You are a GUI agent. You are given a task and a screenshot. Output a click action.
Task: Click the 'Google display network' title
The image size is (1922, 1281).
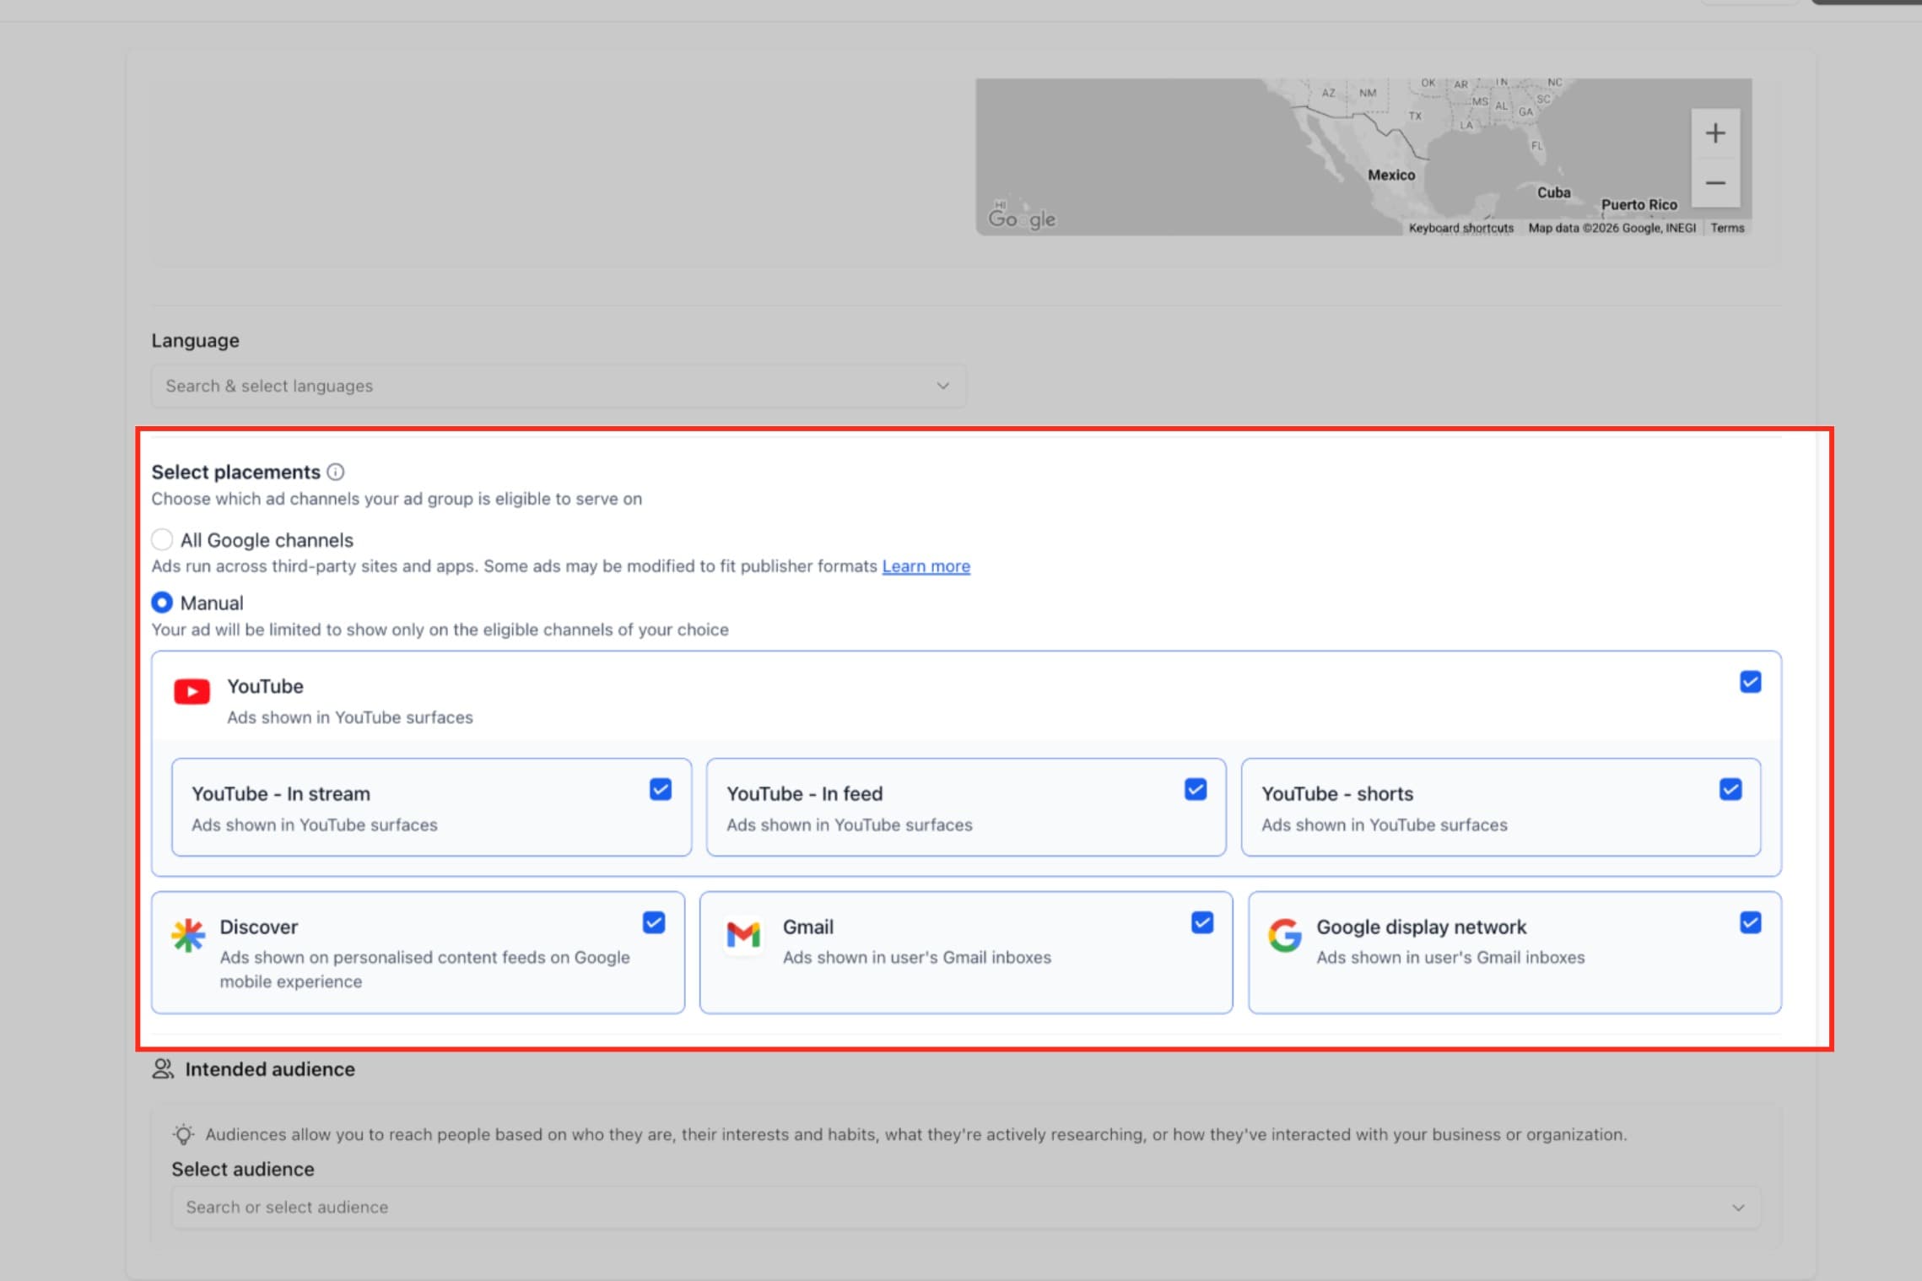click(1422, 927)
